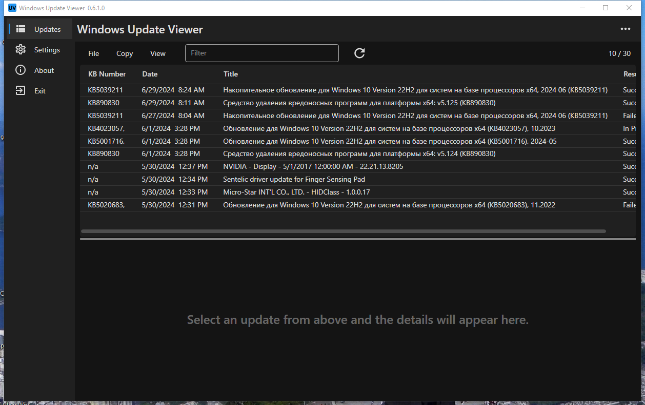Select the Micro-Star INT'L HIDClass row
The height and width of the screenshot is (405, 645).
pyautogui.click(x=358, y=192)
